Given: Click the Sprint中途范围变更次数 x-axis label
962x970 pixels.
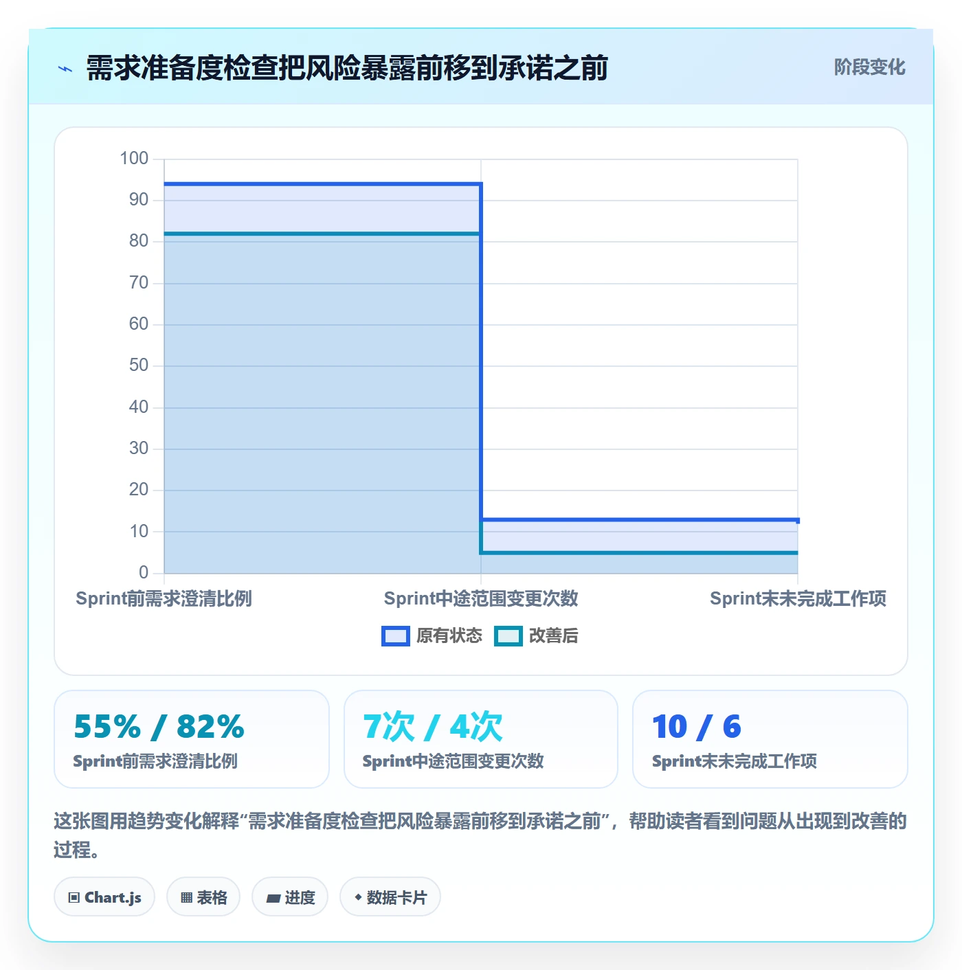Looking at the screenshot, I should click(481, 598).
